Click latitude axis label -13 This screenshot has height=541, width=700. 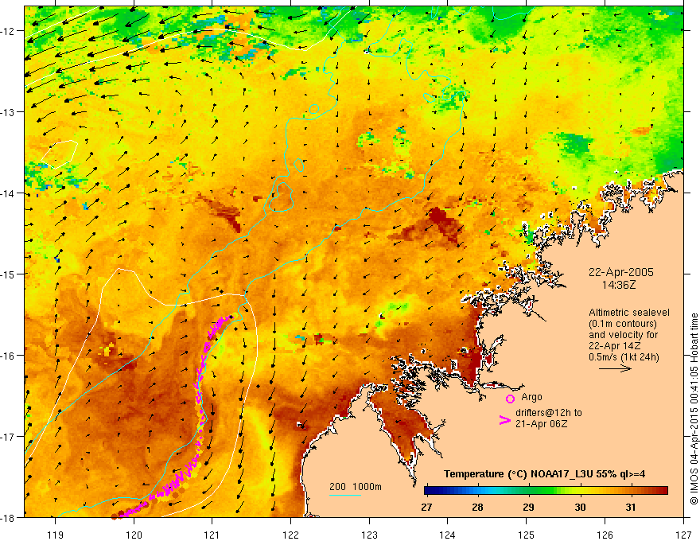9,112
